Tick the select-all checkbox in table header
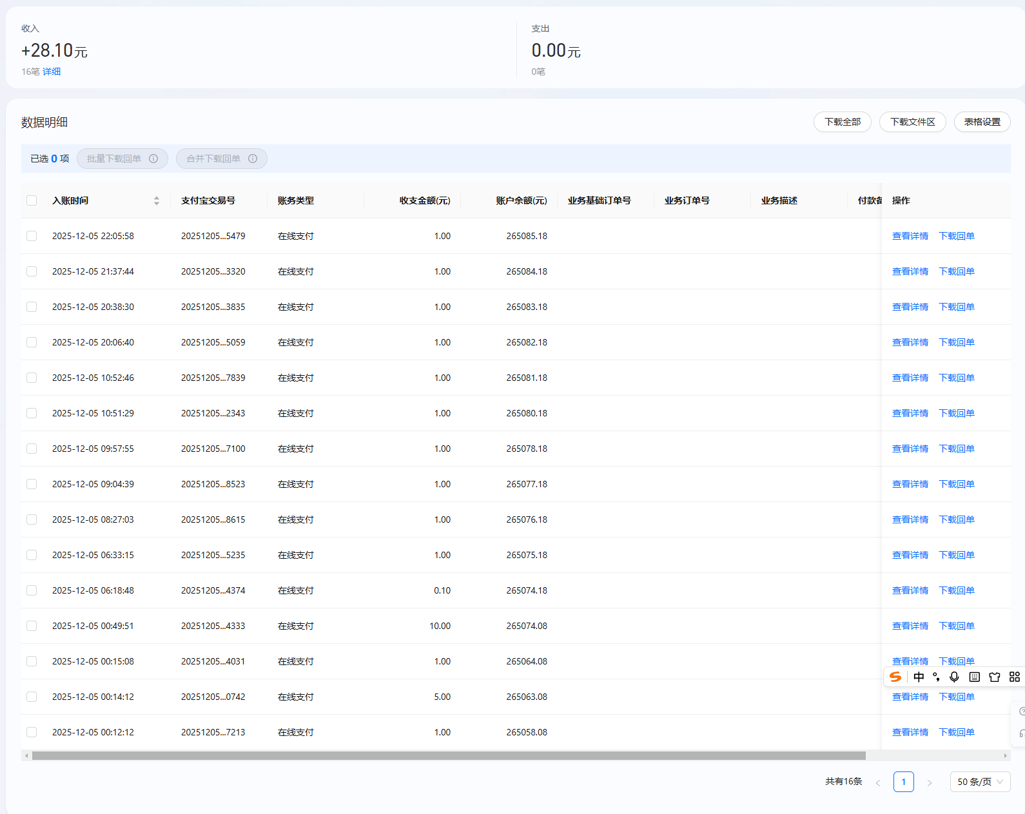 tap(32, 200)
